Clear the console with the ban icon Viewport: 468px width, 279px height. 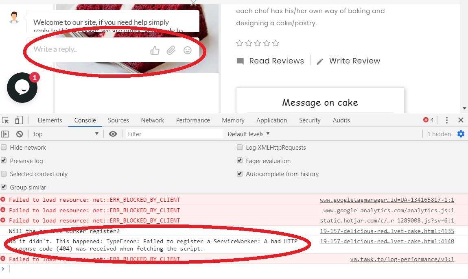20,134
